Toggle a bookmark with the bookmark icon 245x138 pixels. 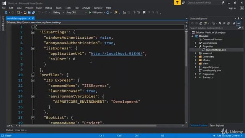144,12
